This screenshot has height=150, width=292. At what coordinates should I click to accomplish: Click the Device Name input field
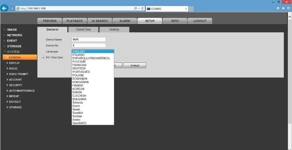[89, 39]
